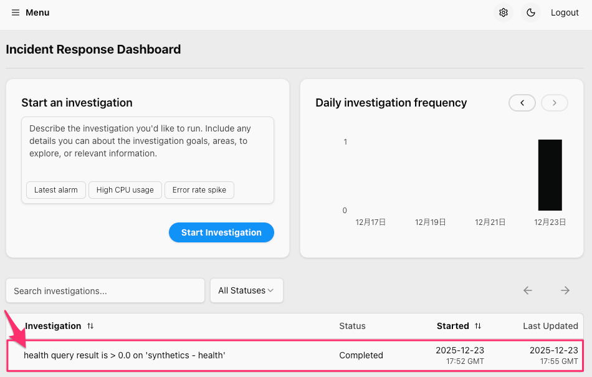Open settings via gear icon
This screenshot has height=377, width=592.
click(x=504, y=12)
